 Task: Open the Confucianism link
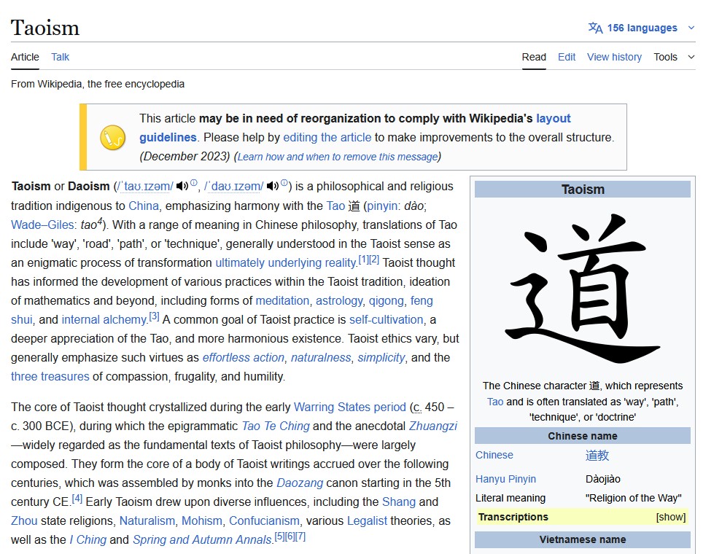tap(264, 521)
